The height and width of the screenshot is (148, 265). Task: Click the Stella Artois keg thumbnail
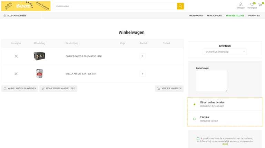[x=39, y=74]
